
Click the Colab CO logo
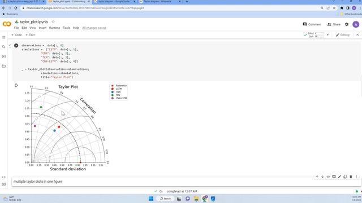[7, 24]
